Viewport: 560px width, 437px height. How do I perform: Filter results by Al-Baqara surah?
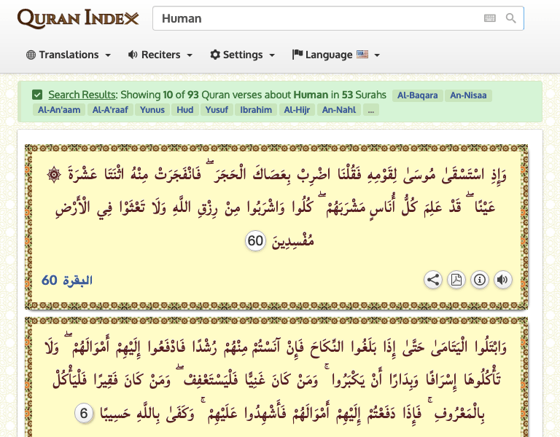pos(416,95)
